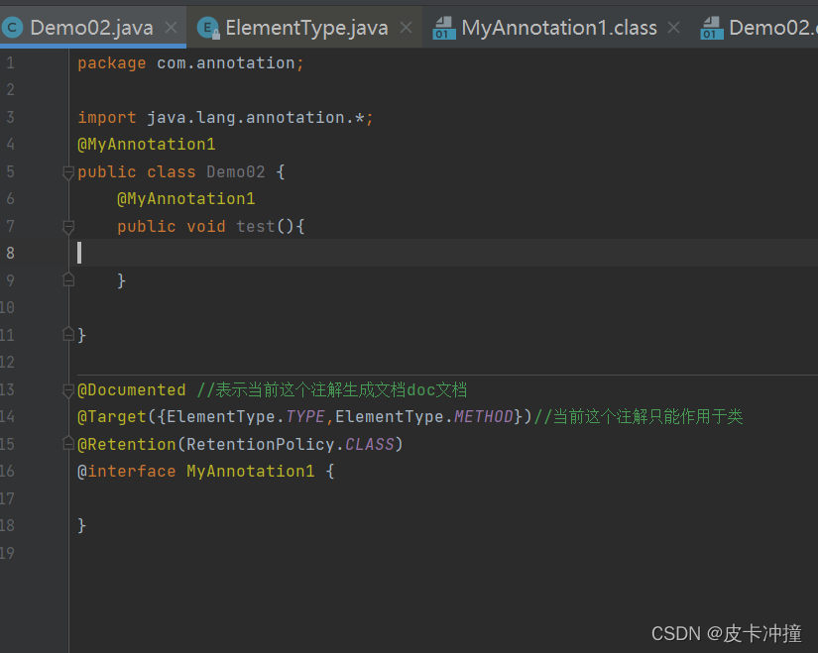The image size is (818, 653).
Task: Collapse the Demo02 class fold marker on line 5
Action: point(68,172)
